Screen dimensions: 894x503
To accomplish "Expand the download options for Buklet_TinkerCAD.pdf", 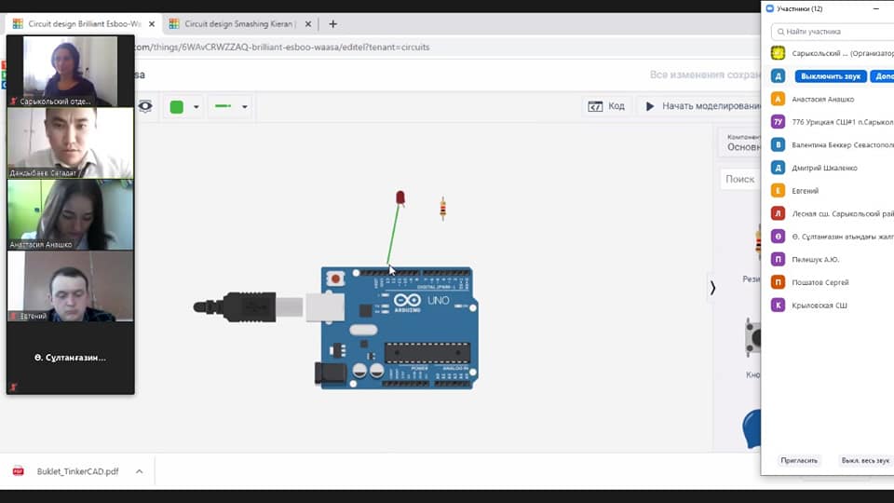I will (x=139, y=471).
